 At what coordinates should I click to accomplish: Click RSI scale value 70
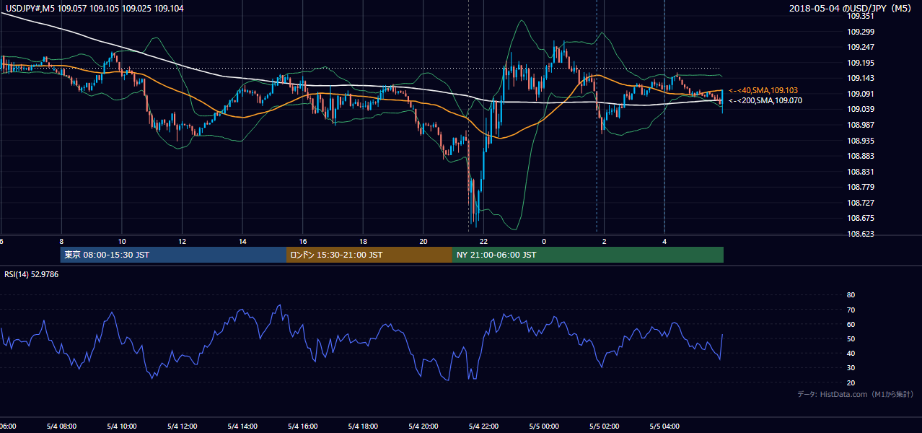tap(851, 310)
